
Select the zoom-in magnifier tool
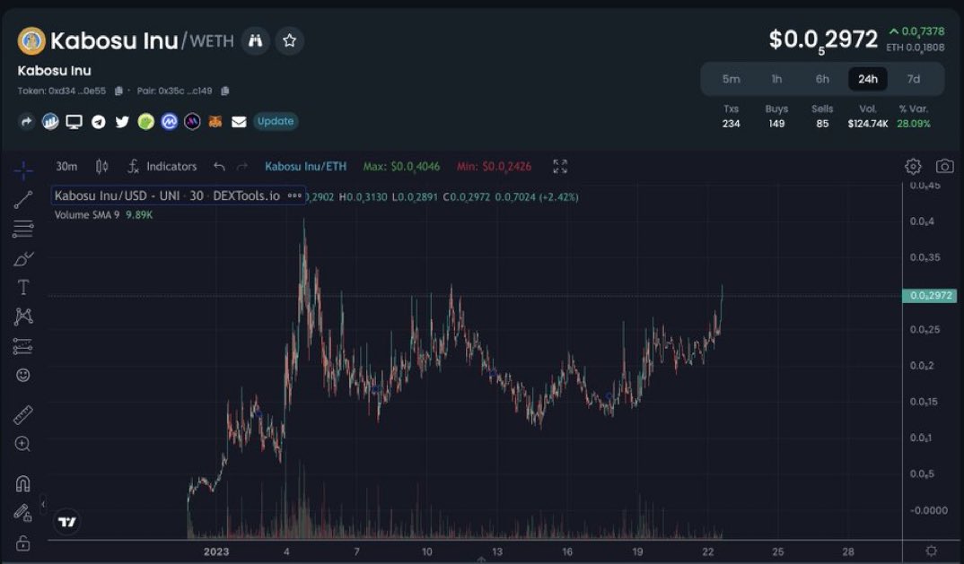point(22,444)
